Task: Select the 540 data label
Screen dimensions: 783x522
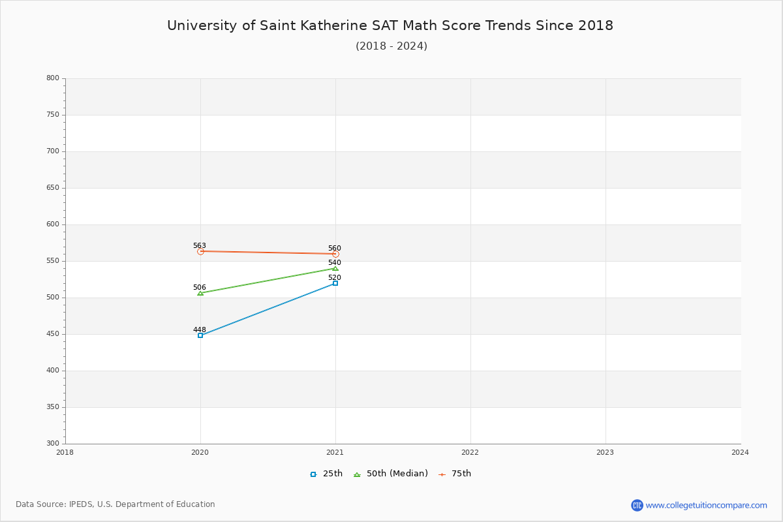Action: click(x=335, y=263)
